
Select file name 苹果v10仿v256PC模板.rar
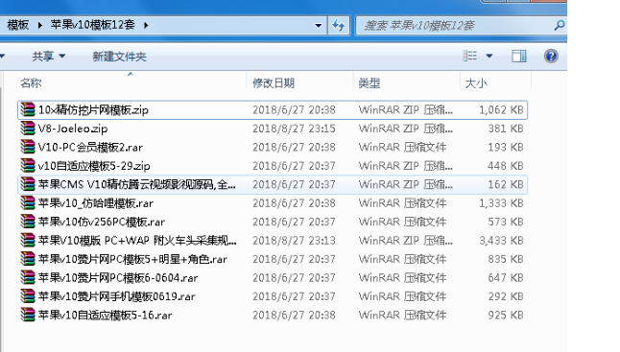tap(102, 222)
